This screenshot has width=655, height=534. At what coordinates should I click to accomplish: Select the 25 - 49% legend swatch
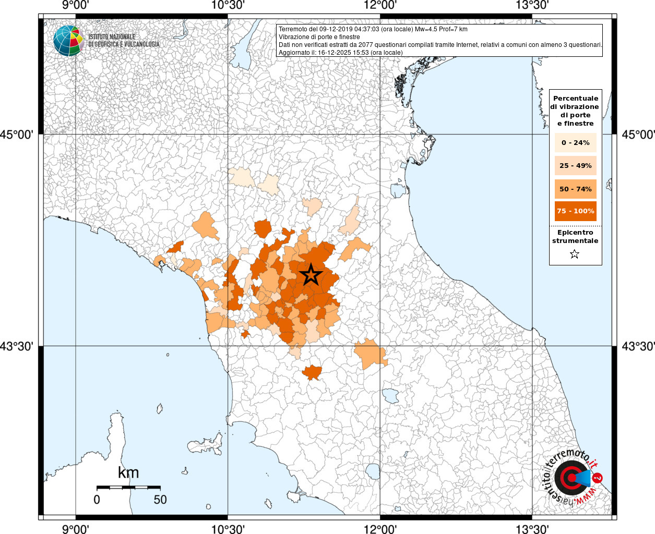[x=576, y=165]
